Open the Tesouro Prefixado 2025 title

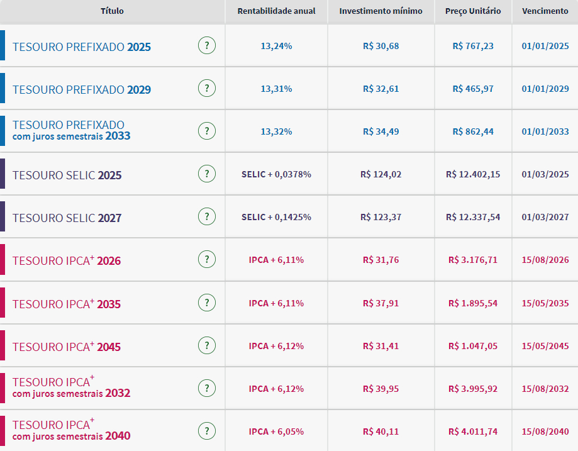[82, 47]
